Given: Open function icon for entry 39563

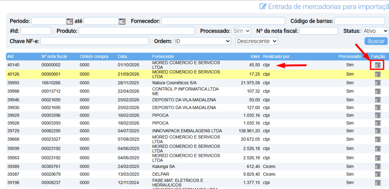Looking at the screenshot, I should point(378,158).
